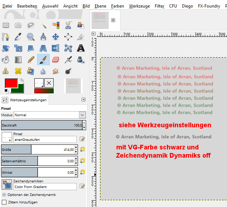
Task: Click the red foreground color swatch
Action: 11,83
